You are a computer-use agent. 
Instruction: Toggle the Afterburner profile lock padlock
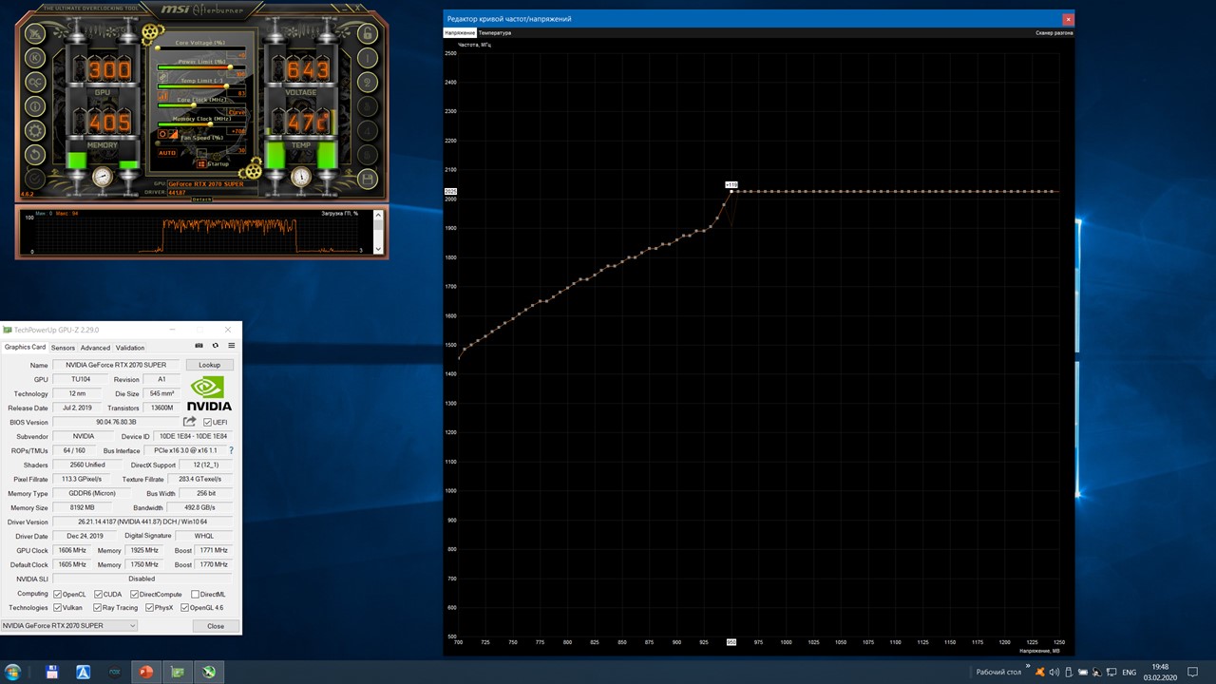368,32
